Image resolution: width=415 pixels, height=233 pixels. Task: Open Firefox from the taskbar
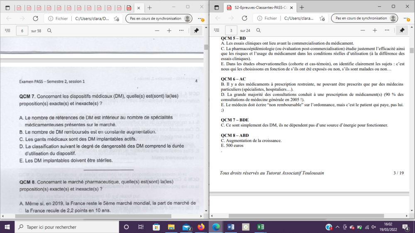201,227
